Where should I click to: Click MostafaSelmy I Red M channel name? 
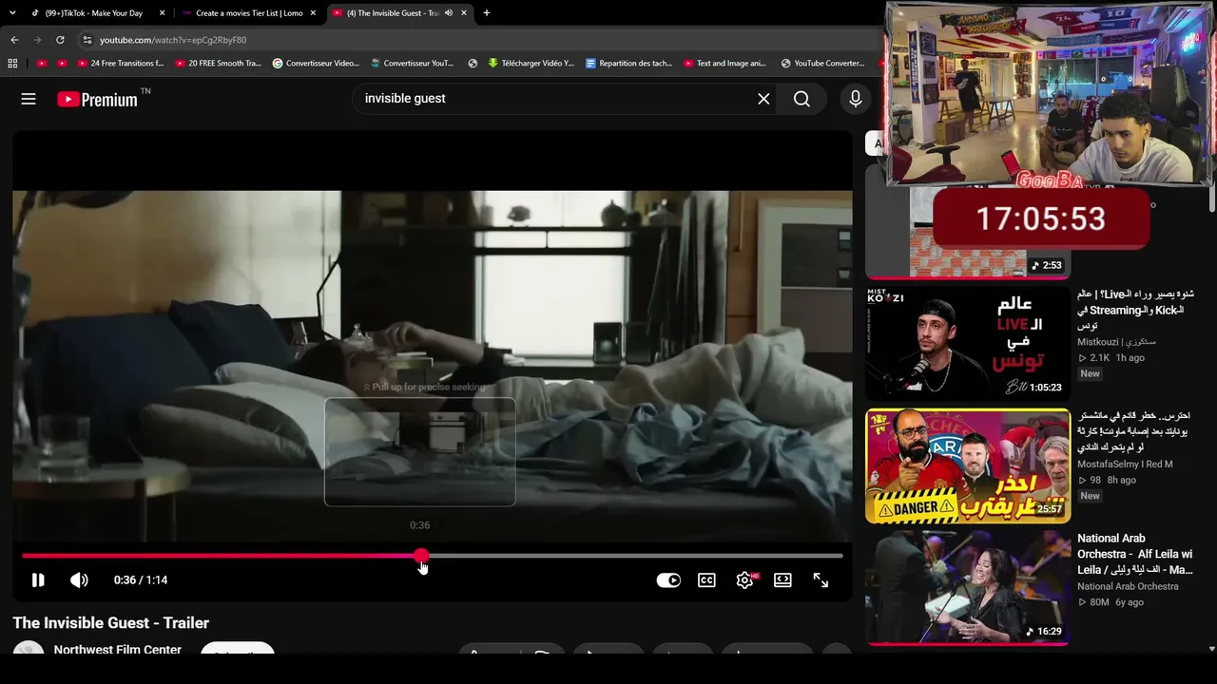(1125, 465)
